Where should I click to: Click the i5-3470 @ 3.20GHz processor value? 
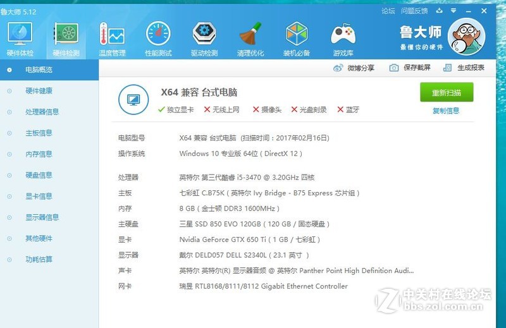247,178
